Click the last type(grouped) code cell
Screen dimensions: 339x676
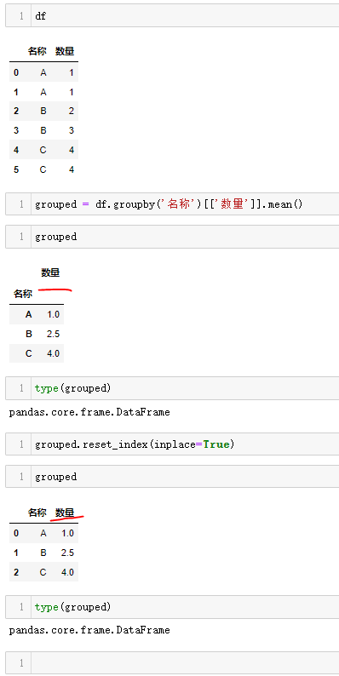click(x=173, y=607)
